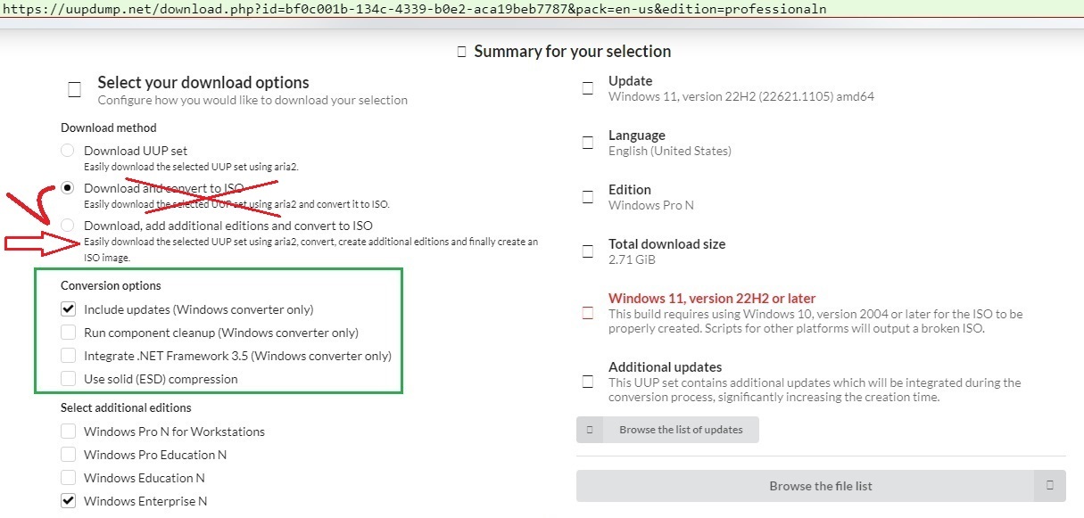The height and width of the screenshot is (518, 1084).
Task: Select Download and convert to ISO radio
Action: 68,188
